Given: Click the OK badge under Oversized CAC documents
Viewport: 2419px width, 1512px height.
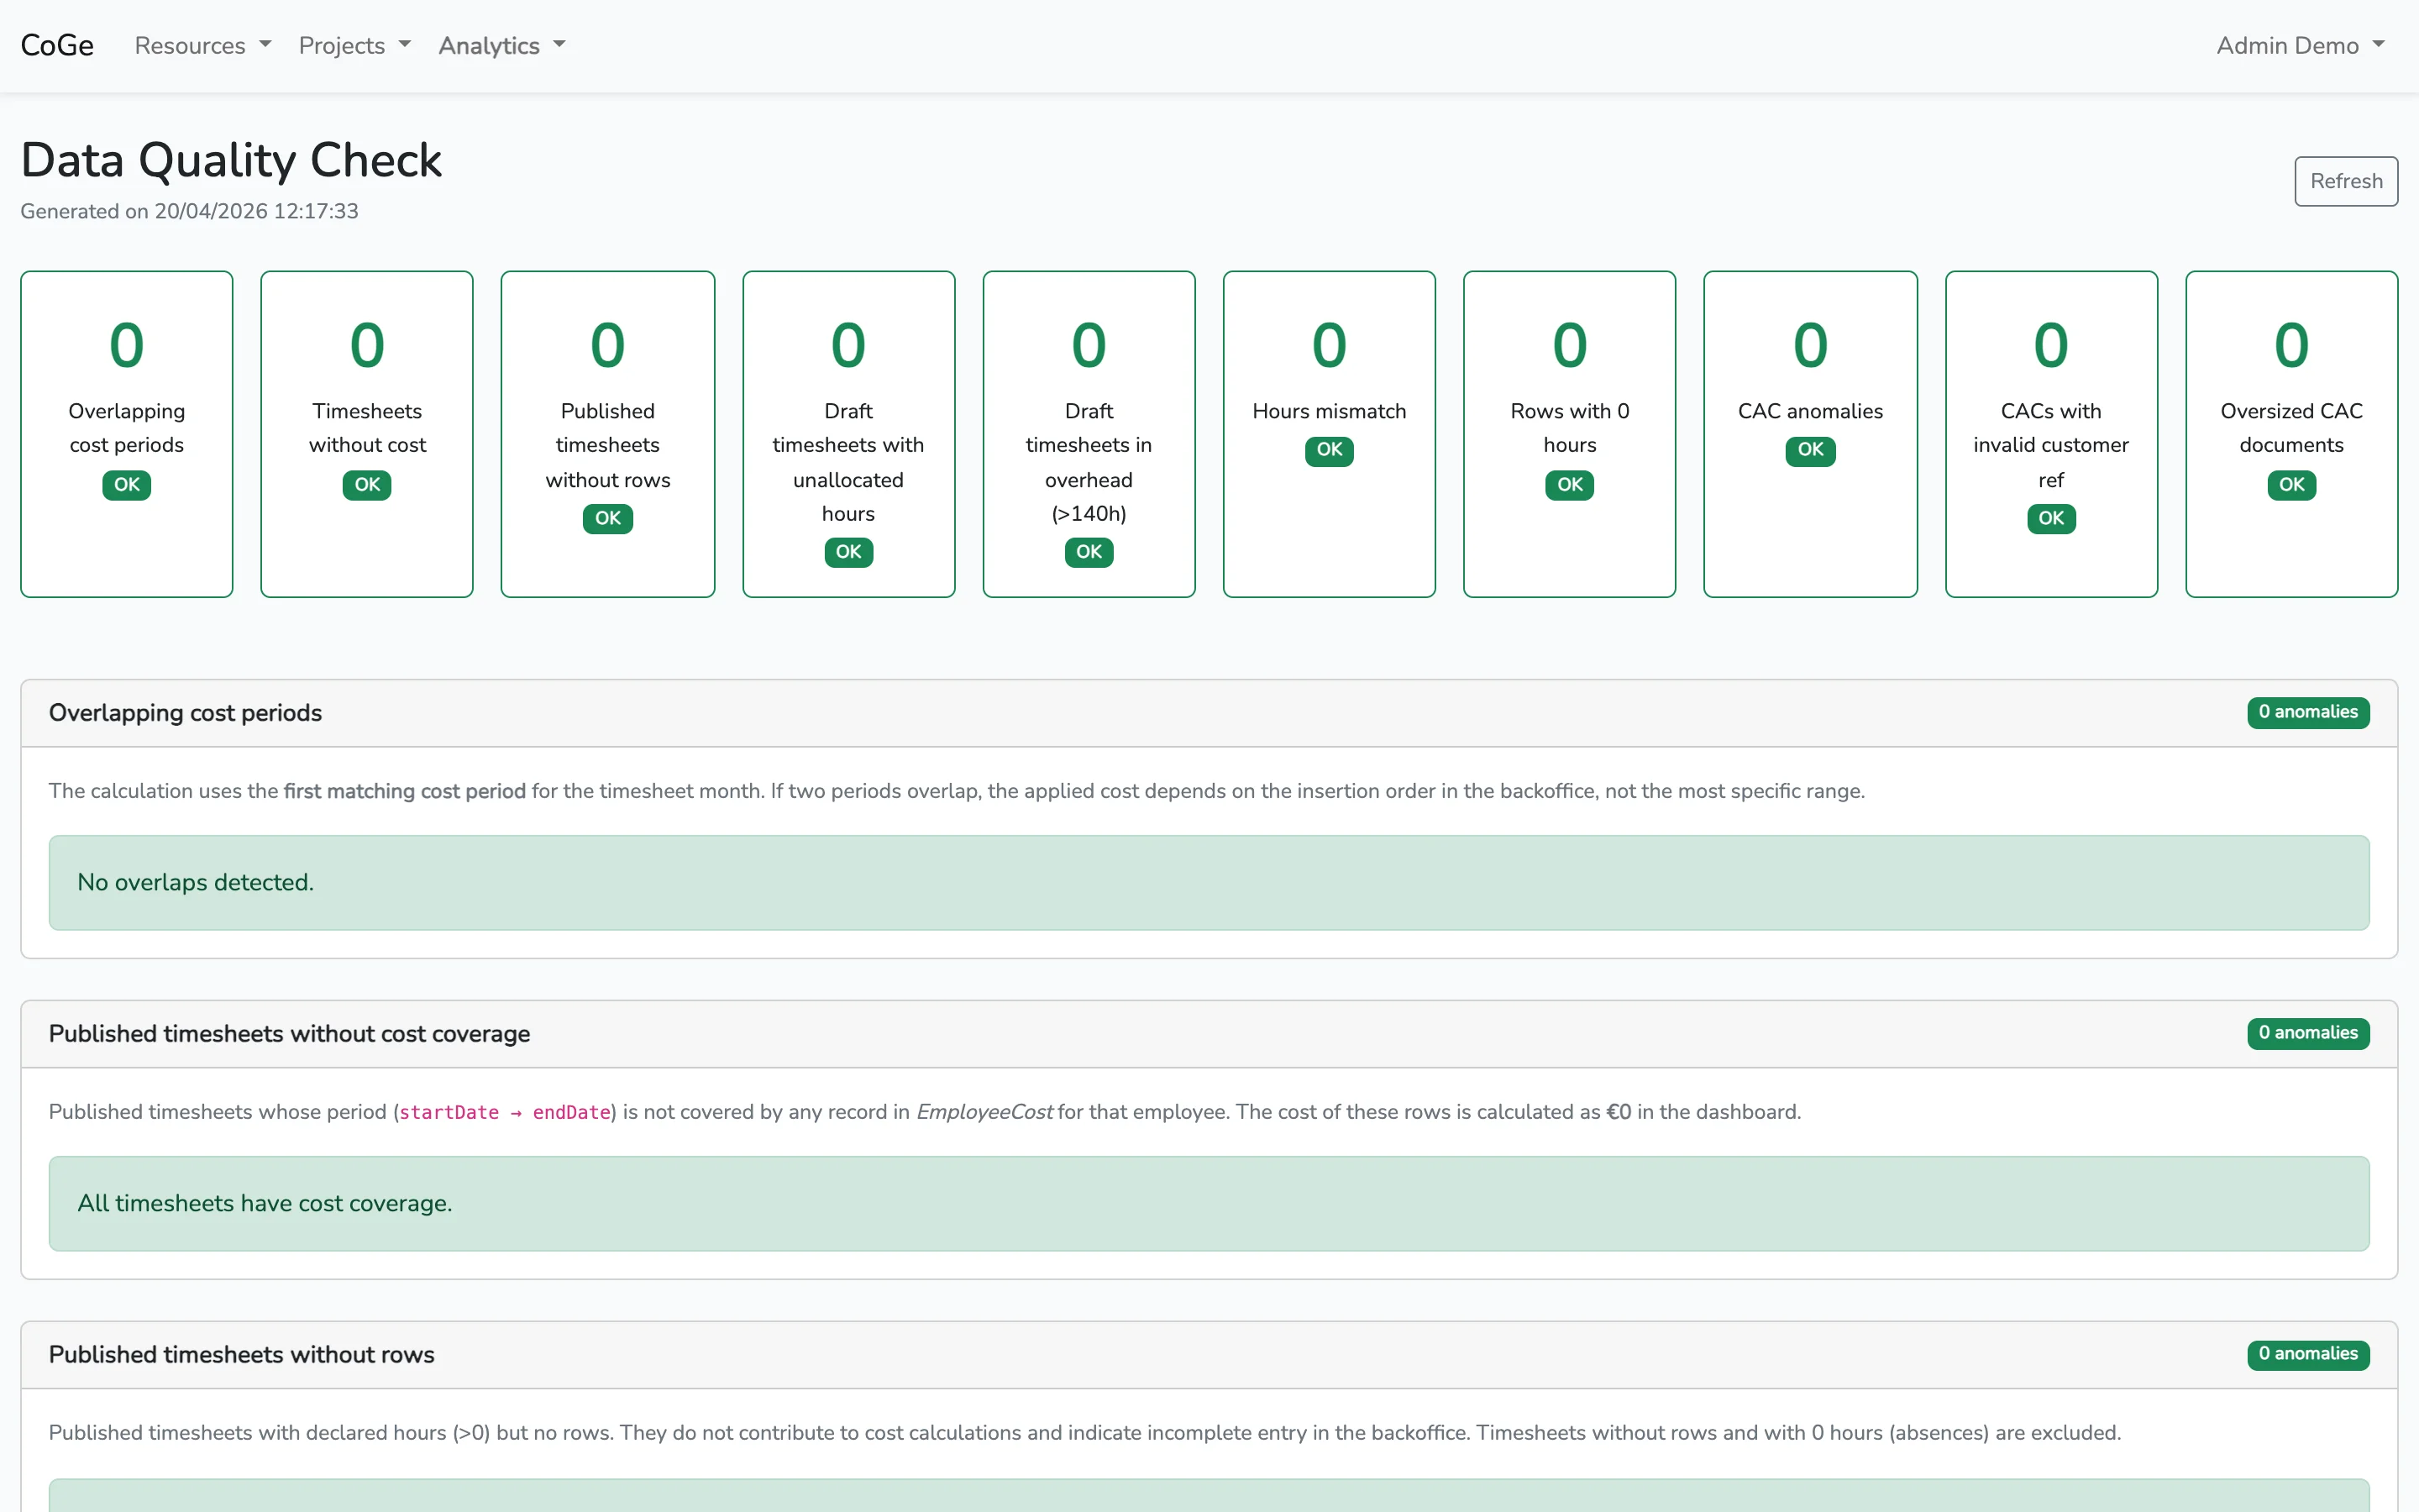Looking at the screenshot, I should click(2291, 485).
